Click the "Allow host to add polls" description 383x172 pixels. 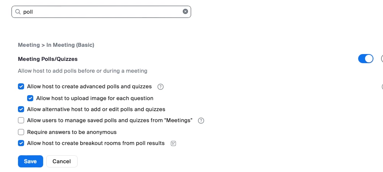(x=83, y=71)
